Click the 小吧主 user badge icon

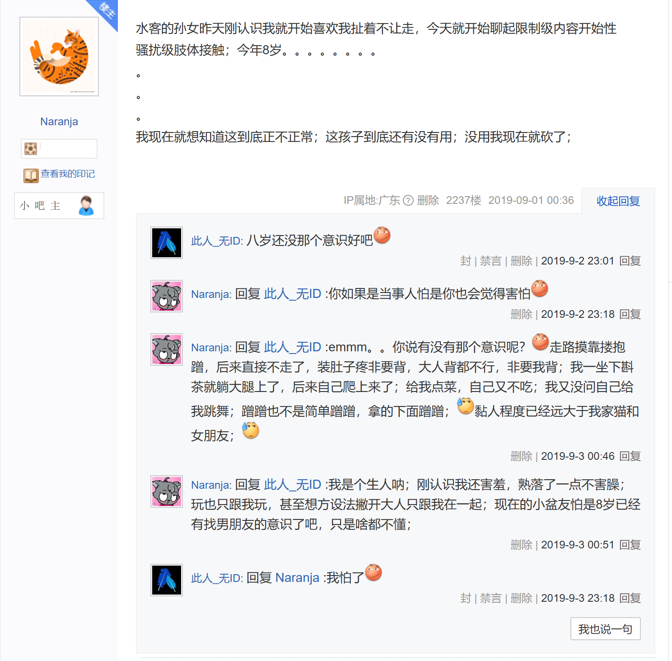(x=86, y=206)
